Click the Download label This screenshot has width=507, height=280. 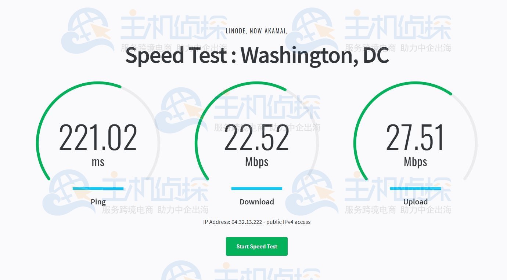[x=256, y=202]
